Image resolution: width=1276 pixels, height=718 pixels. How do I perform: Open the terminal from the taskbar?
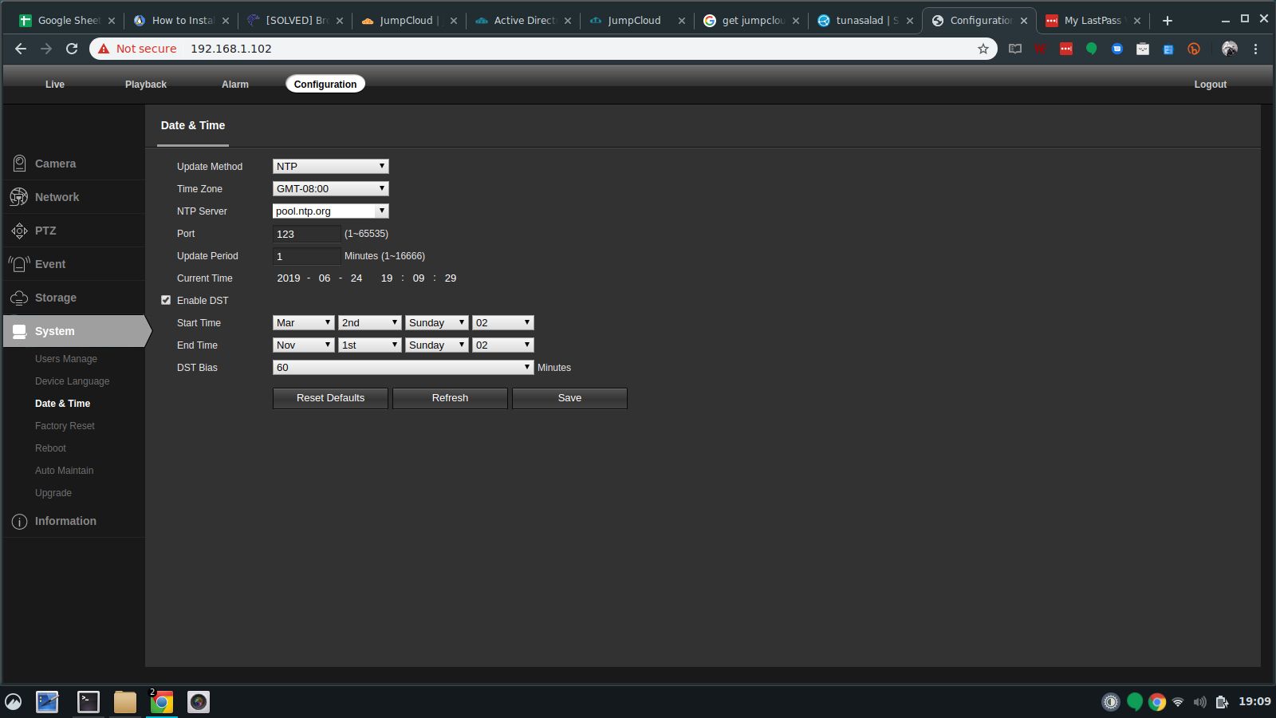(x=88, y=702)
